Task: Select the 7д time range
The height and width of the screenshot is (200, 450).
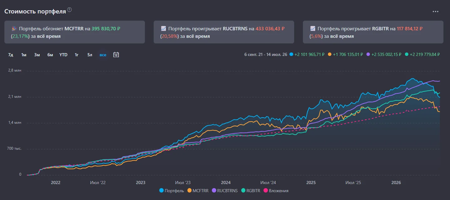Action: [x=11, y=55]
